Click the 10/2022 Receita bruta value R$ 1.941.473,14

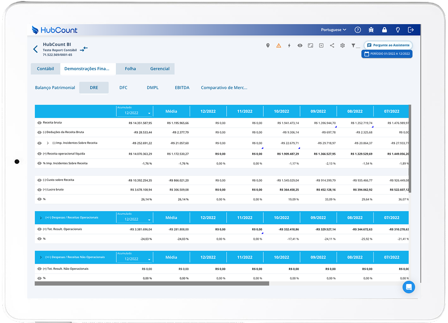[288, 123]
